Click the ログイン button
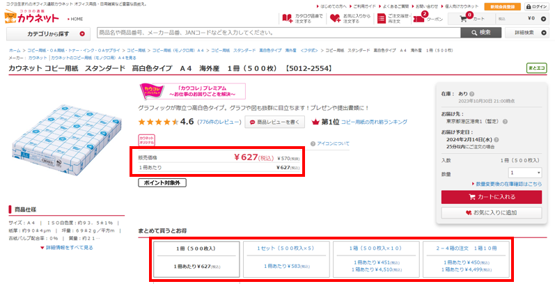Screen dimensions: 555x284 click(x=537, y=6)
